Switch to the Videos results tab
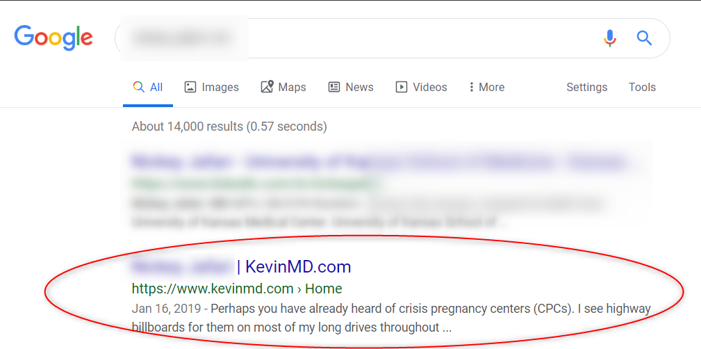This screenshot has height=349, width=701. tap(421, 87)
